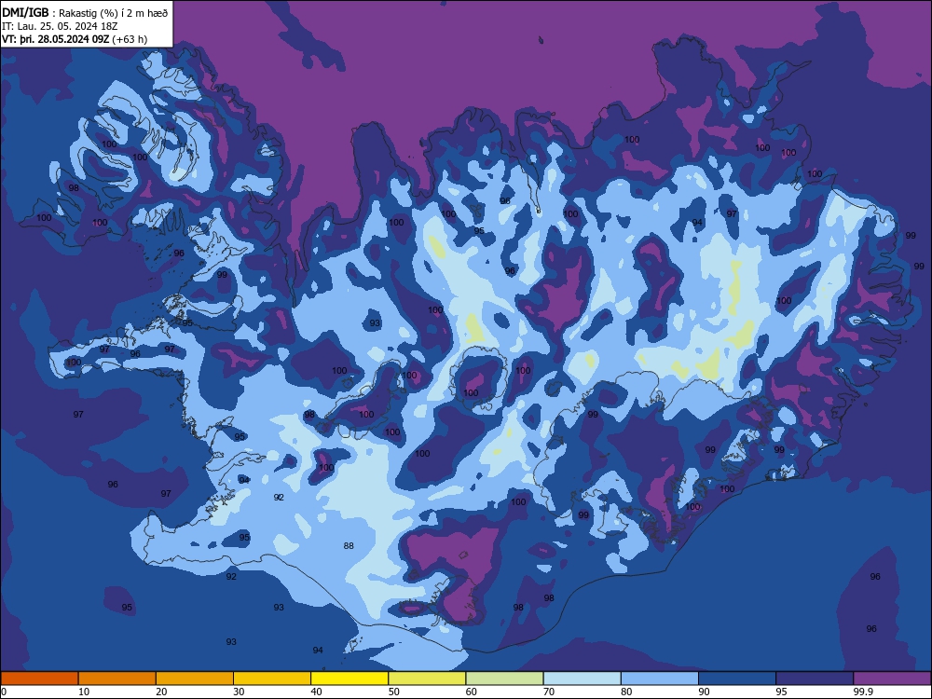Click the legend tick label '10'
932x699 pixels.
tap(84, 692)
